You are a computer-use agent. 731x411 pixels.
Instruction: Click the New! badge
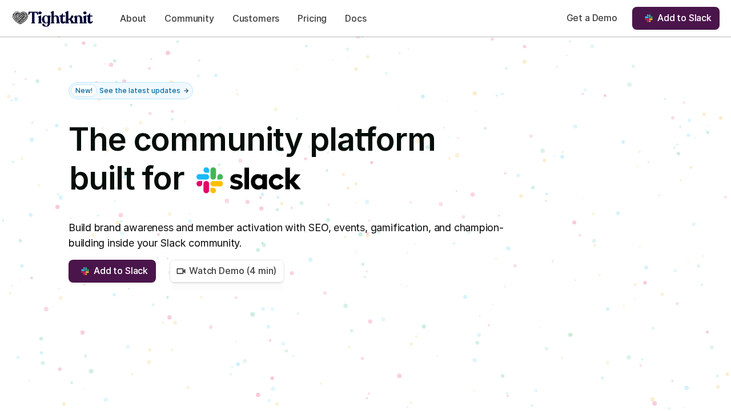click(x=84, y=91)
